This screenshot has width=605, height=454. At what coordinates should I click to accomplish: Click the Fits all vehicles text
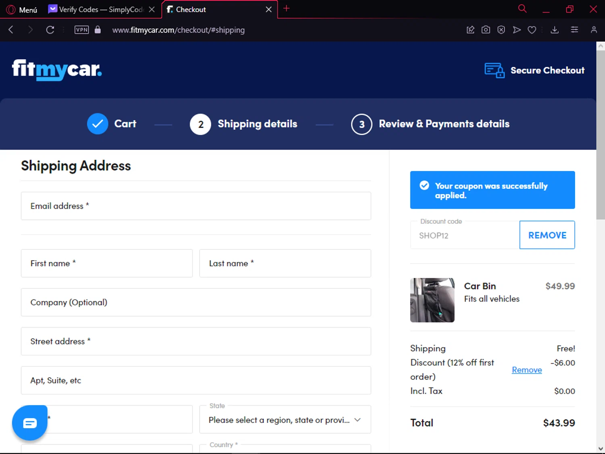[x=492, y=299]
